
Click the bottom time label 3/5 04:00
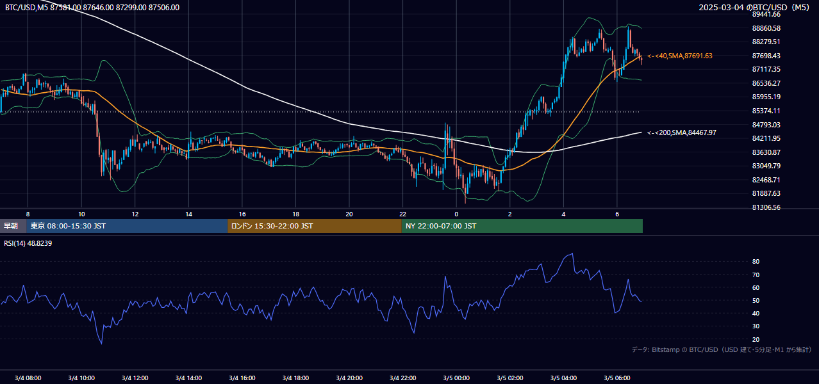pos(563,378)
